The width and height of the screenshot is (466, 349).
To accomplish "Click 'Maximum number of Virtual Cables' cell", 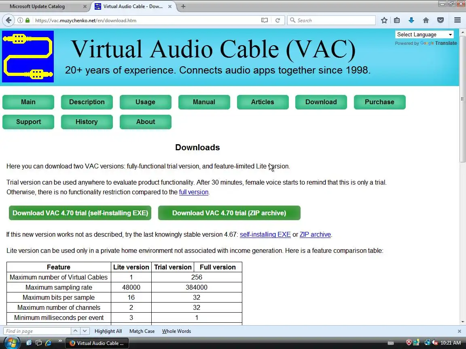I will click(59, 277).
